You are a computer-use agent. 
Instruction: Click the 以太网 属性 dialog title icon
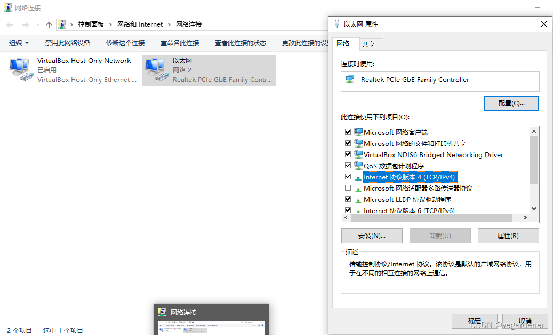coord(337,24)
